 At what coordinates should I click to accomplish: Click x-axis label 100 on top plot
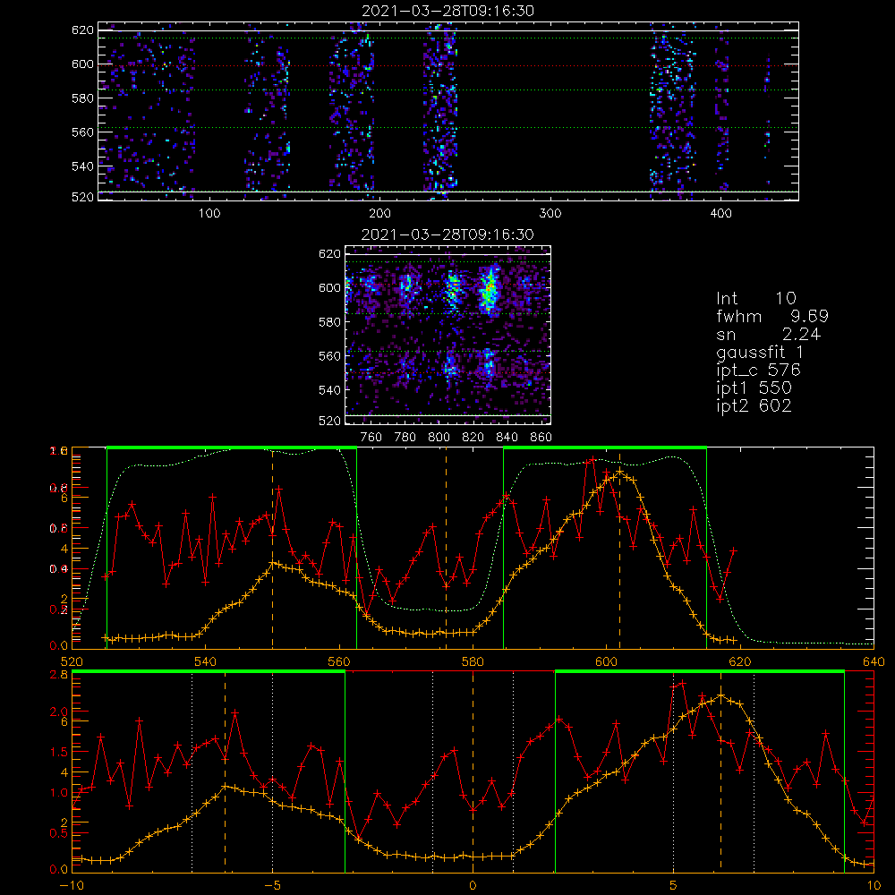coord(209,214)
